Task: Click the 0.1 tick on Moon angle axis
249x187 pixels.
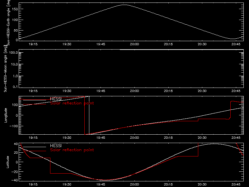Action: point(15,87)
